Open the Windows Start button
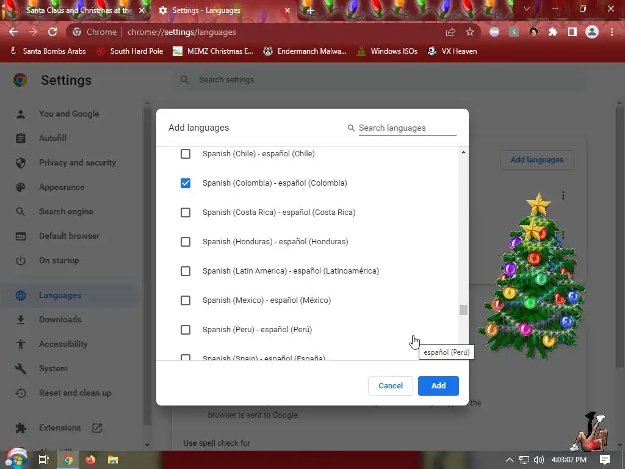625x469 pixels. point(15,459)
